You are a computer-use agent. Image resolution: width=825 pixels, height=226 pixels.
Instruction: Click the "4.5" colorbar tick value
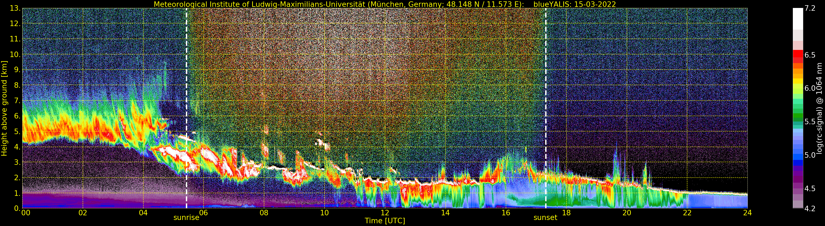pos(810,189)
